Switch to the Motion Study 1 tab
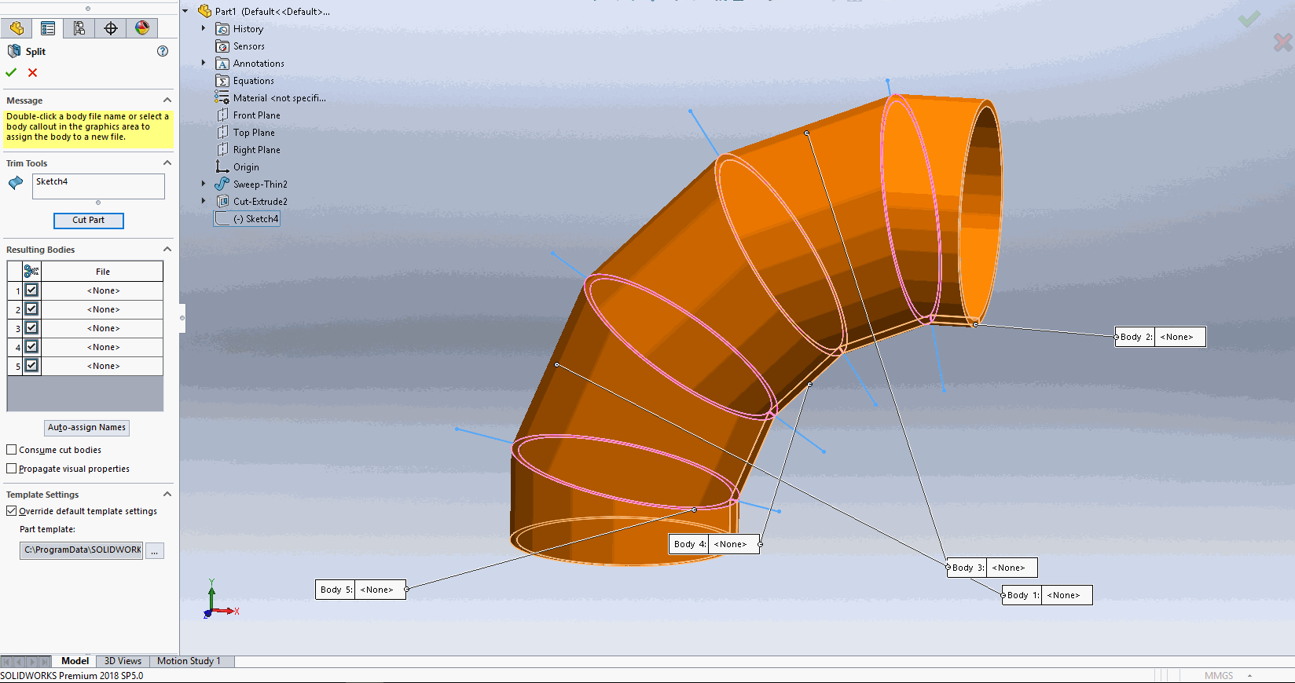The image size is (1295, 683). click(x=189, y=661)
